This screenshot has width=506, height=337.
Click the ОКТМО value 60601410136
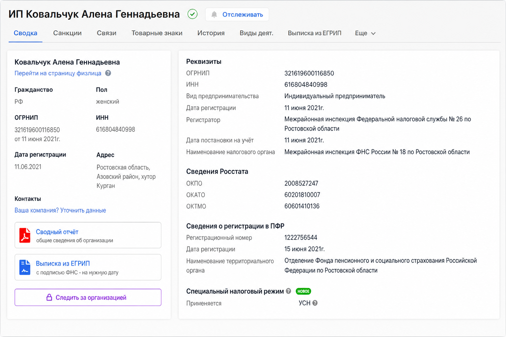(302, 206)
